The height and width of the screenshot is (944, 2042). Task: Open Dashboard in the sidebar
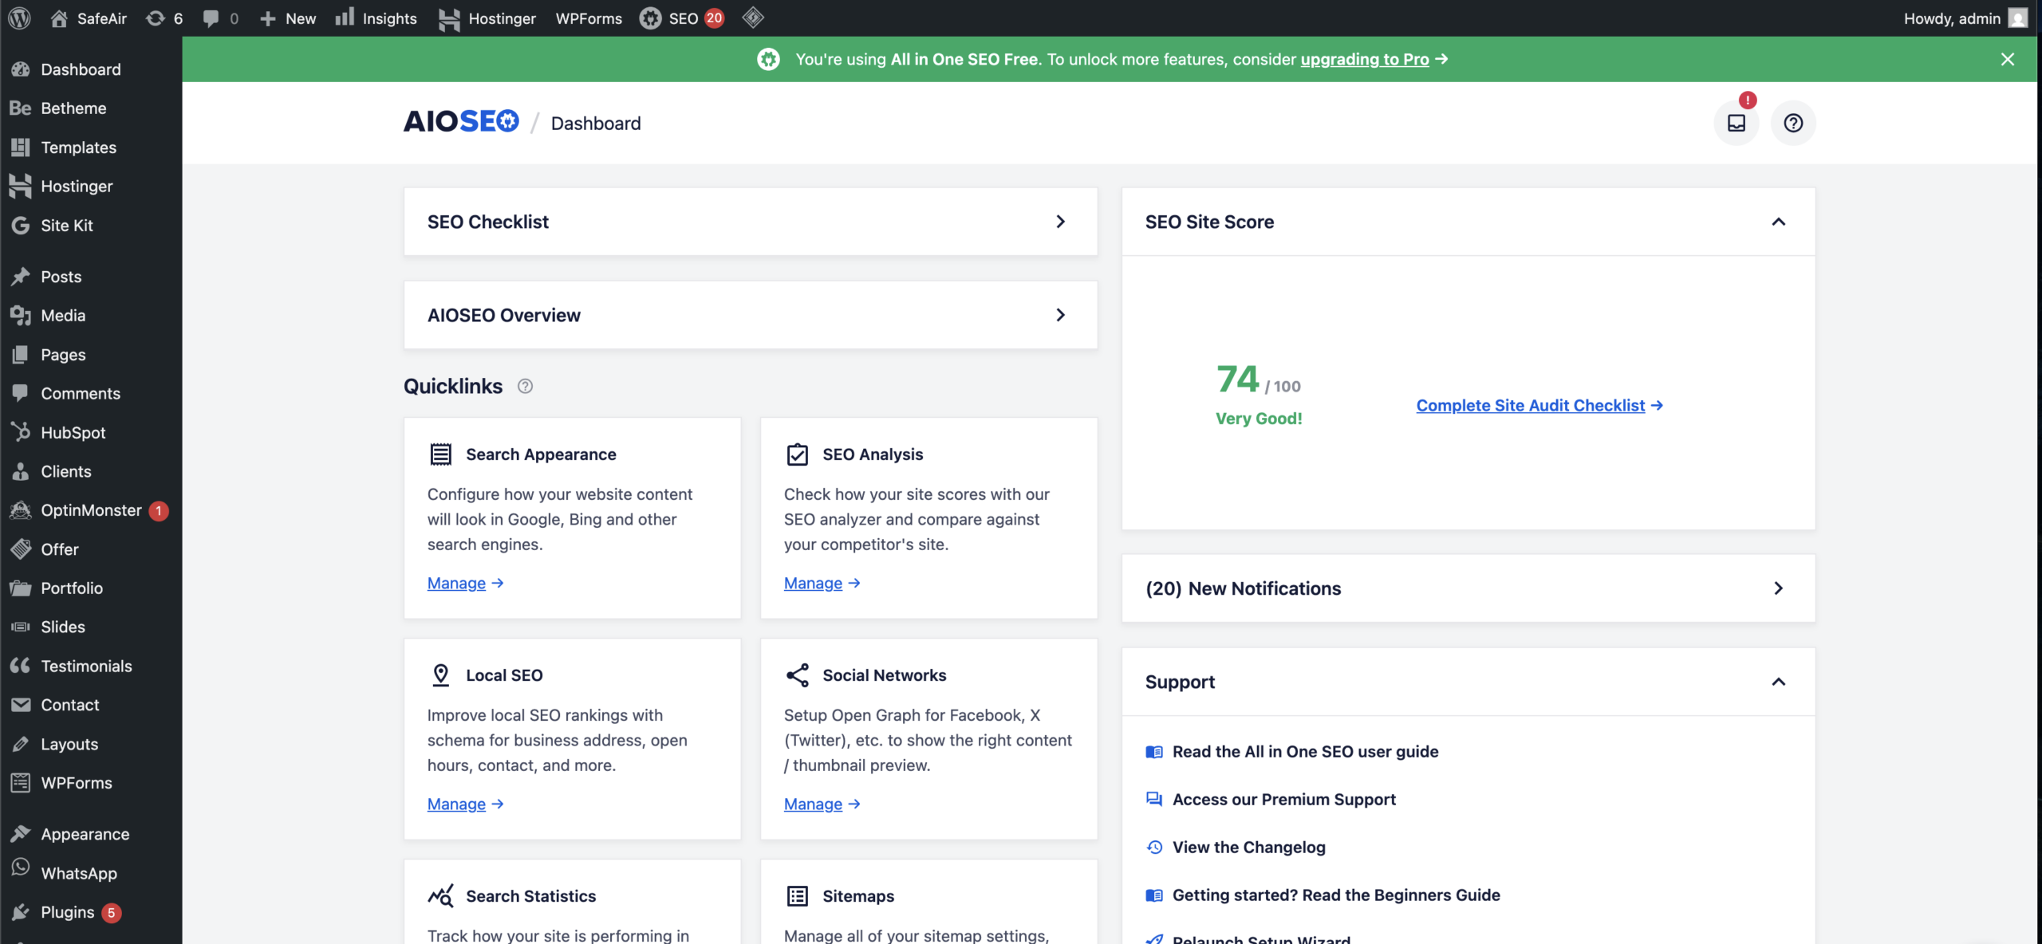coord(91,69)
